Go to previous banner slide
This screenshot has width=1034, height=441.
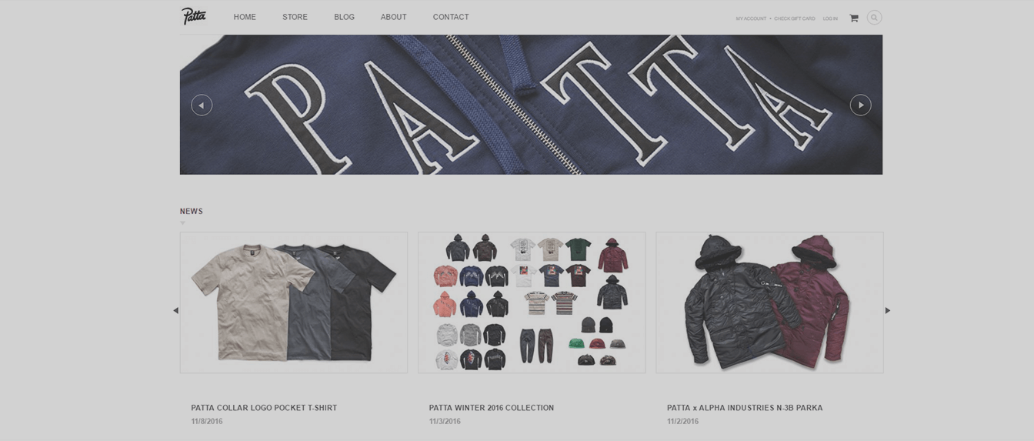coord(202,105)
